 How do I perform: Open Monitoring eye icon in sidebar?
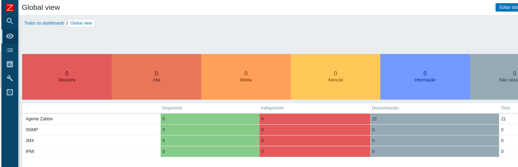point(10,36)
